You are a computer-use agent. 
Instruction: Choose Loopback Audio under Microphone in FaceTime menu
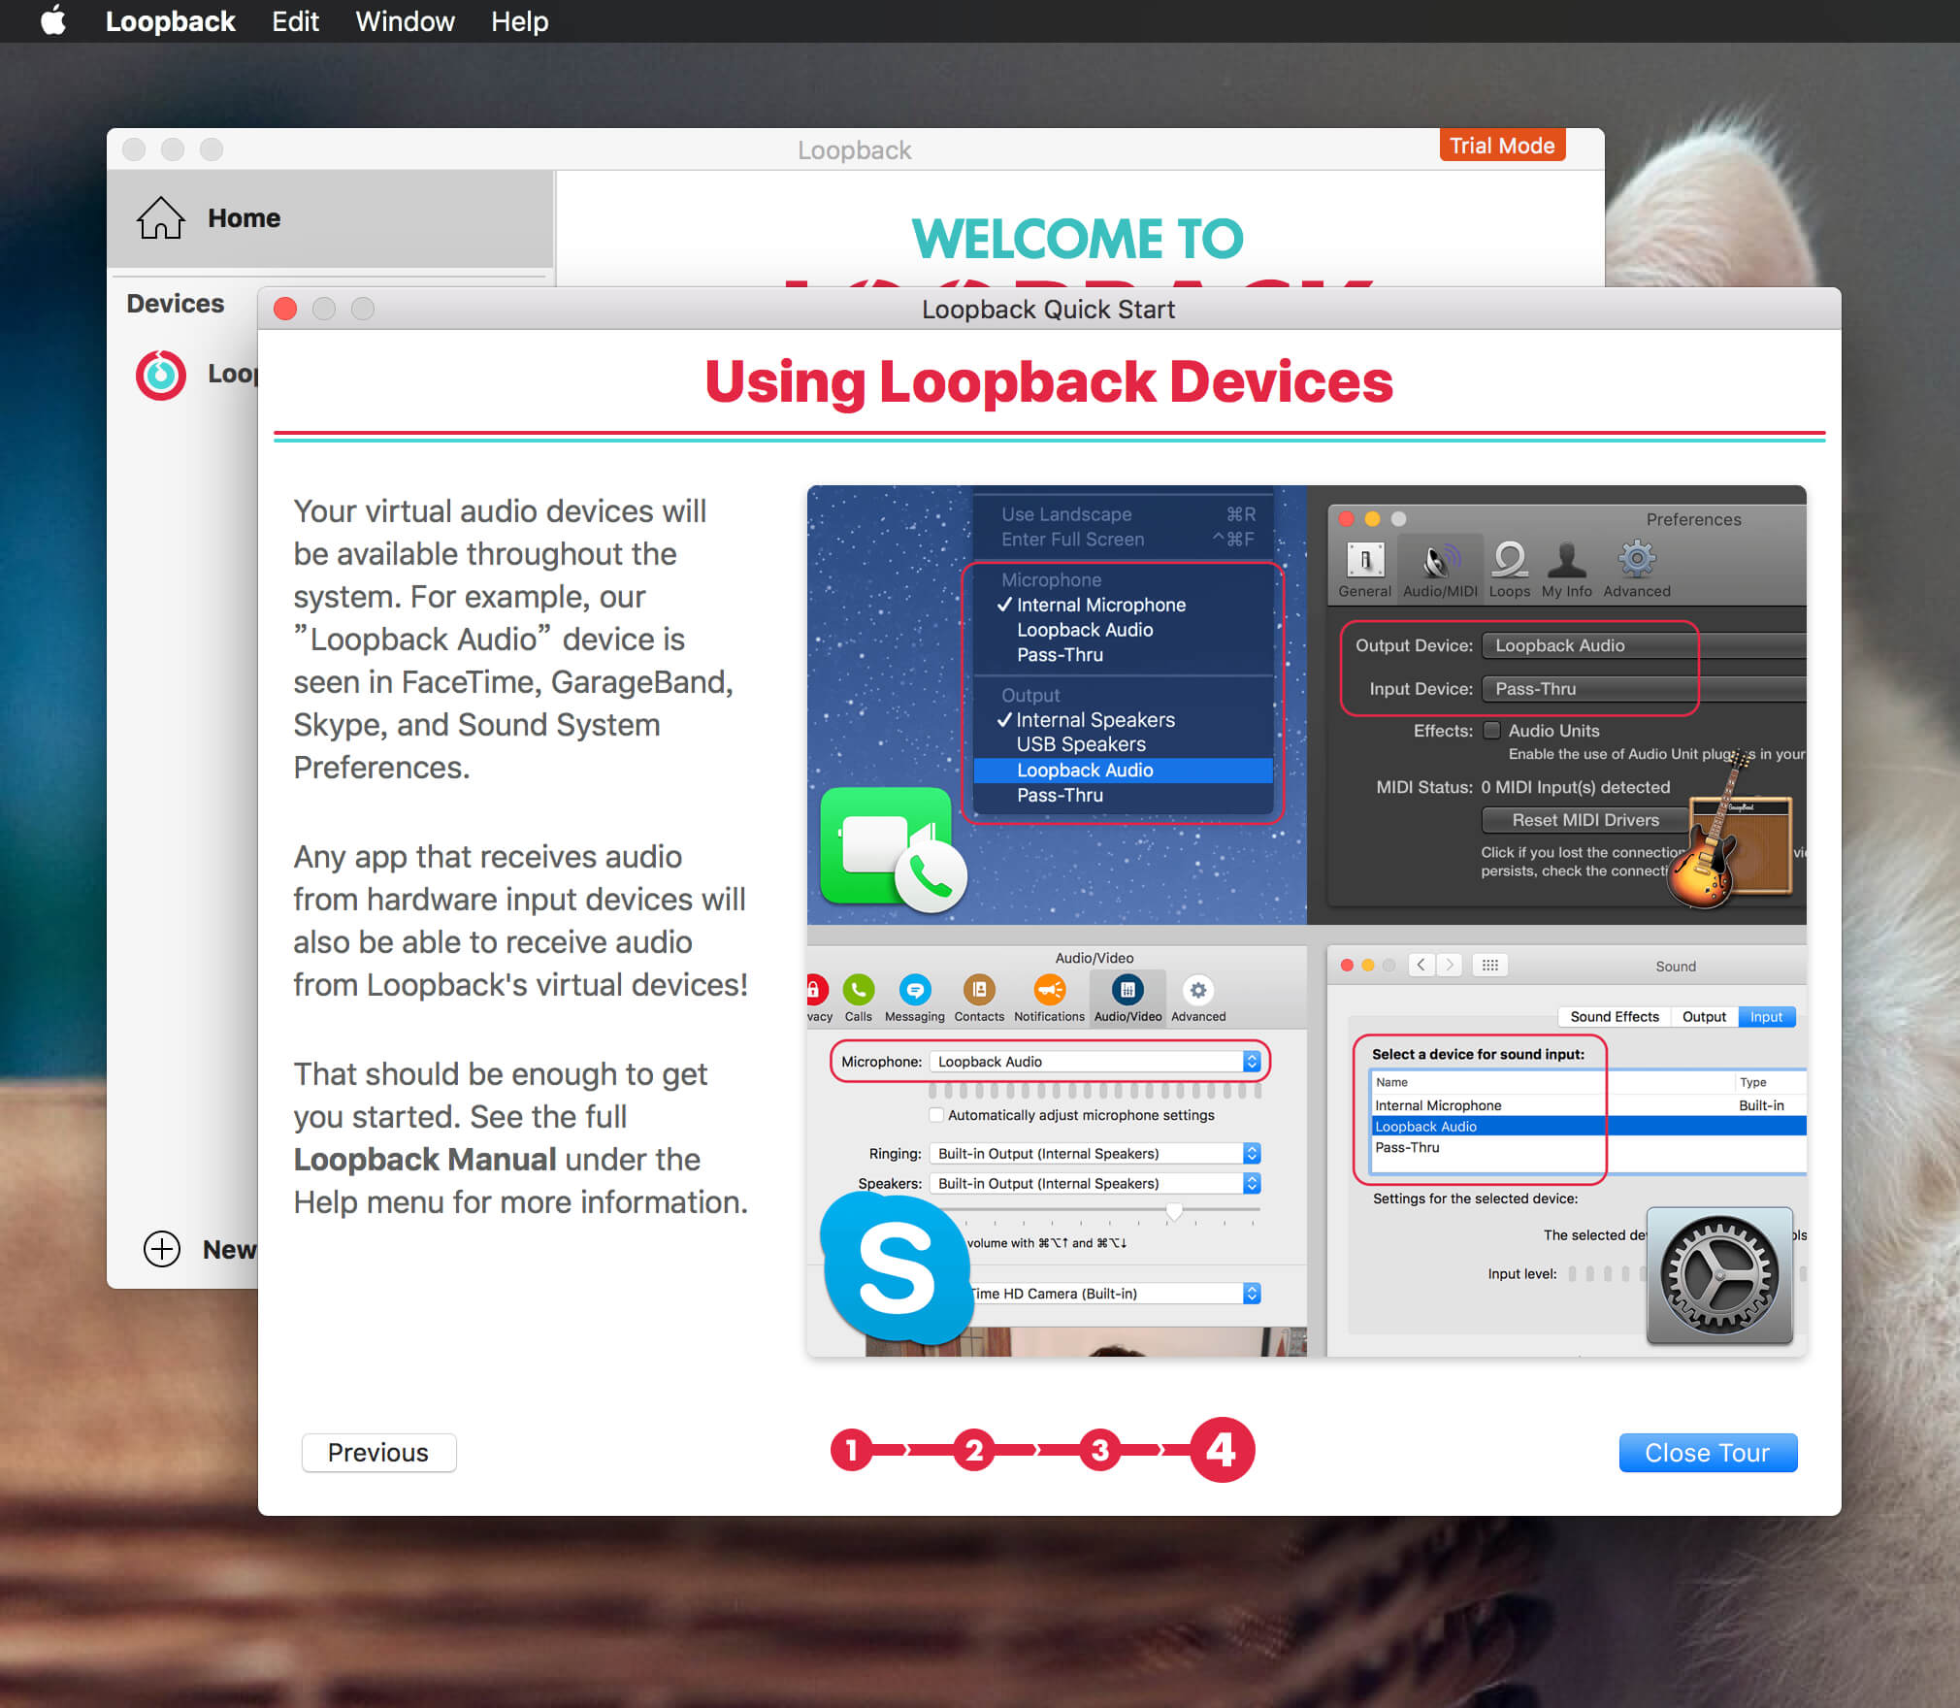tap(1124, 630)
